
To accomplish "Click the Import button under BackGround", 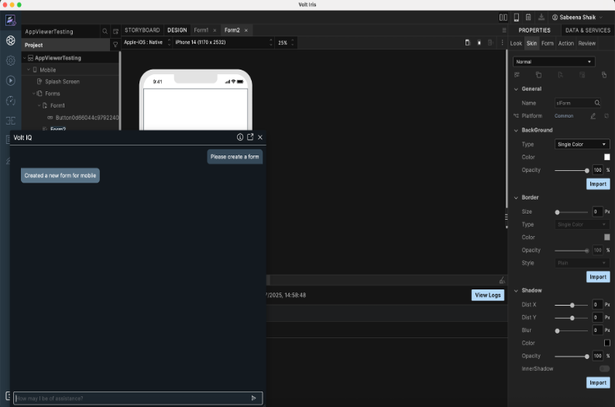I will [x=598, y=184].
